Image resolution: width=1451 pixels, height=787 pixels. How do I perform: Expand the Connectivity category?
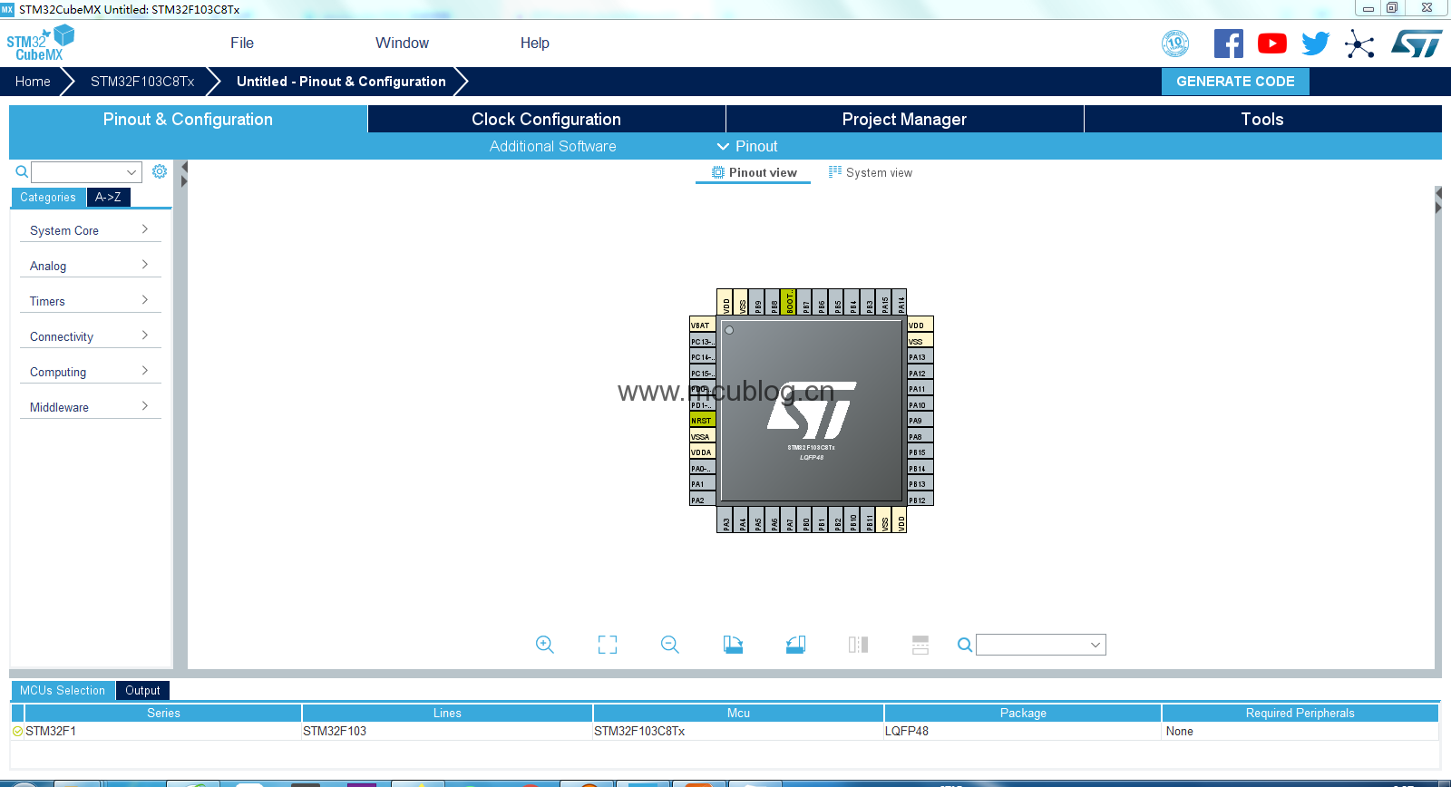click(90, 336)
